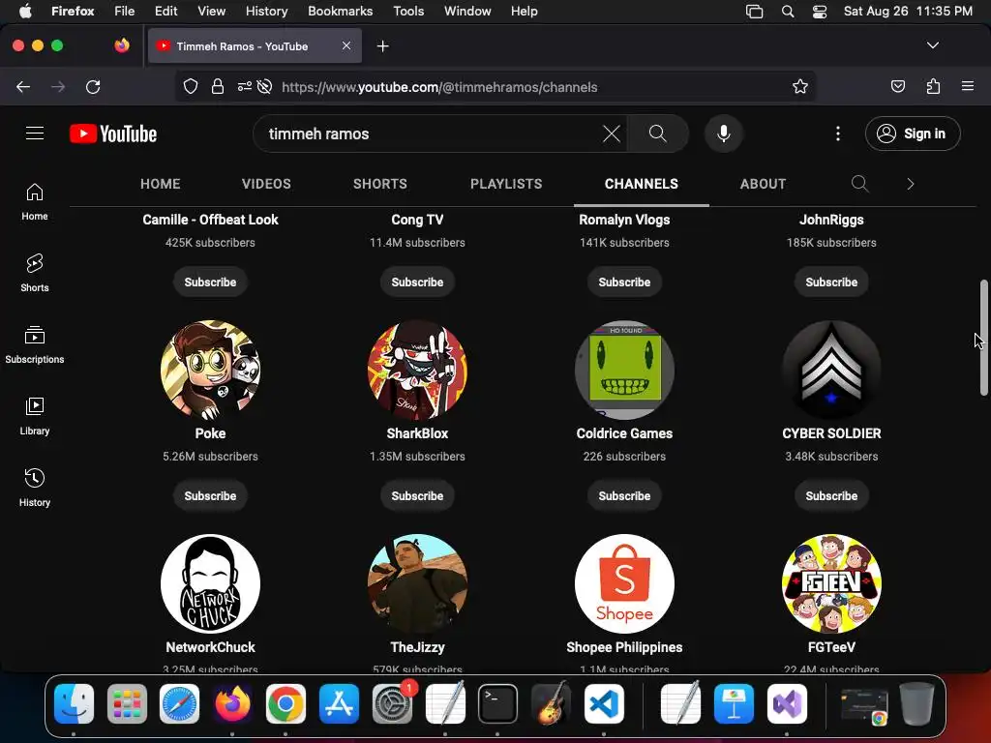Open the NetworkChuck channel avatar
991x743 pixels.
pyautogui.click(x=210, y=583)
